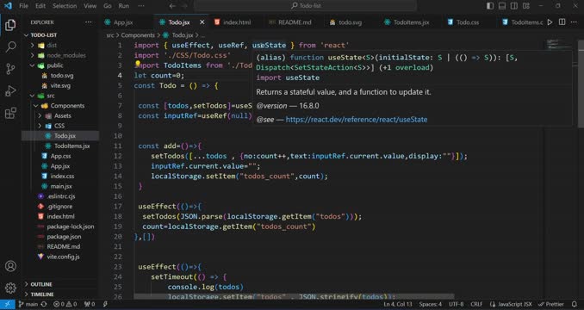Viewport: 584px width, 310px height.
Task: Click Components in the breadcrumb path
Action: [138, 35]
